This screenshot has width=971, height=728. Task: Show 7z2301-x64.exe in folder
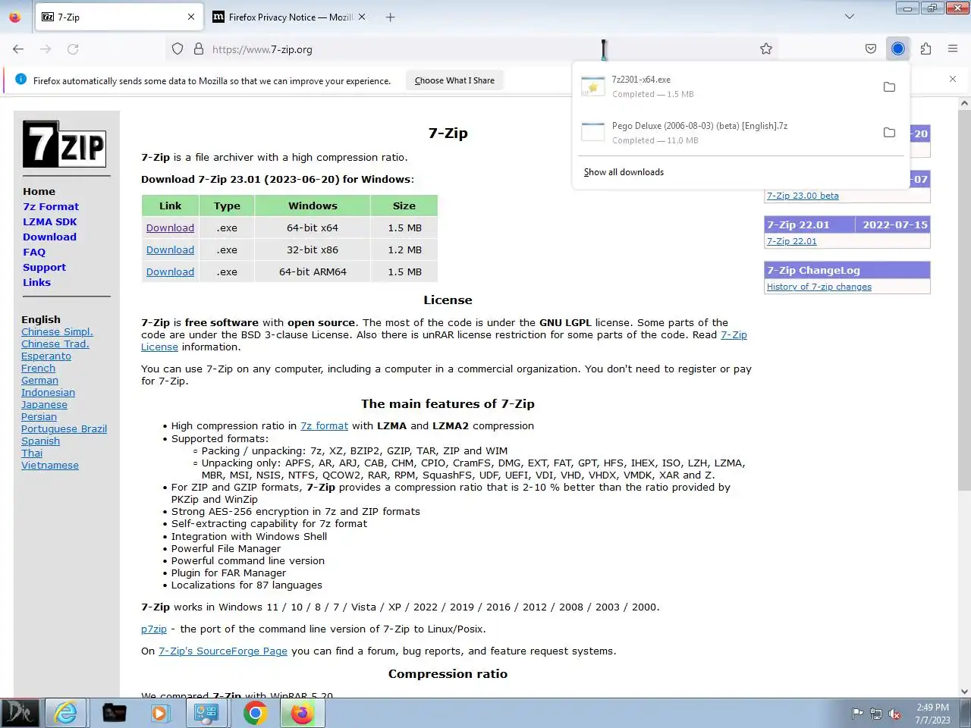click(889, 87)
